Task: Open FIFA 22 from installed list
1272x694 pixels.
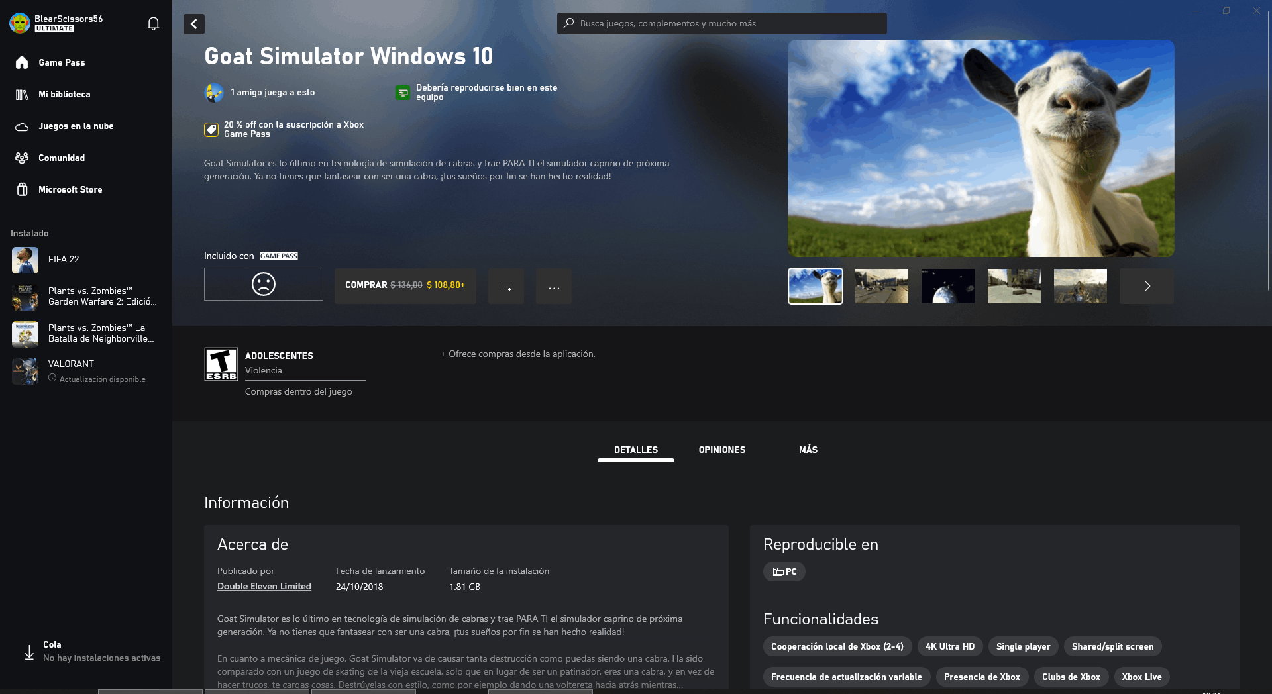Action: pyautogui.click(x=86, y=260)
